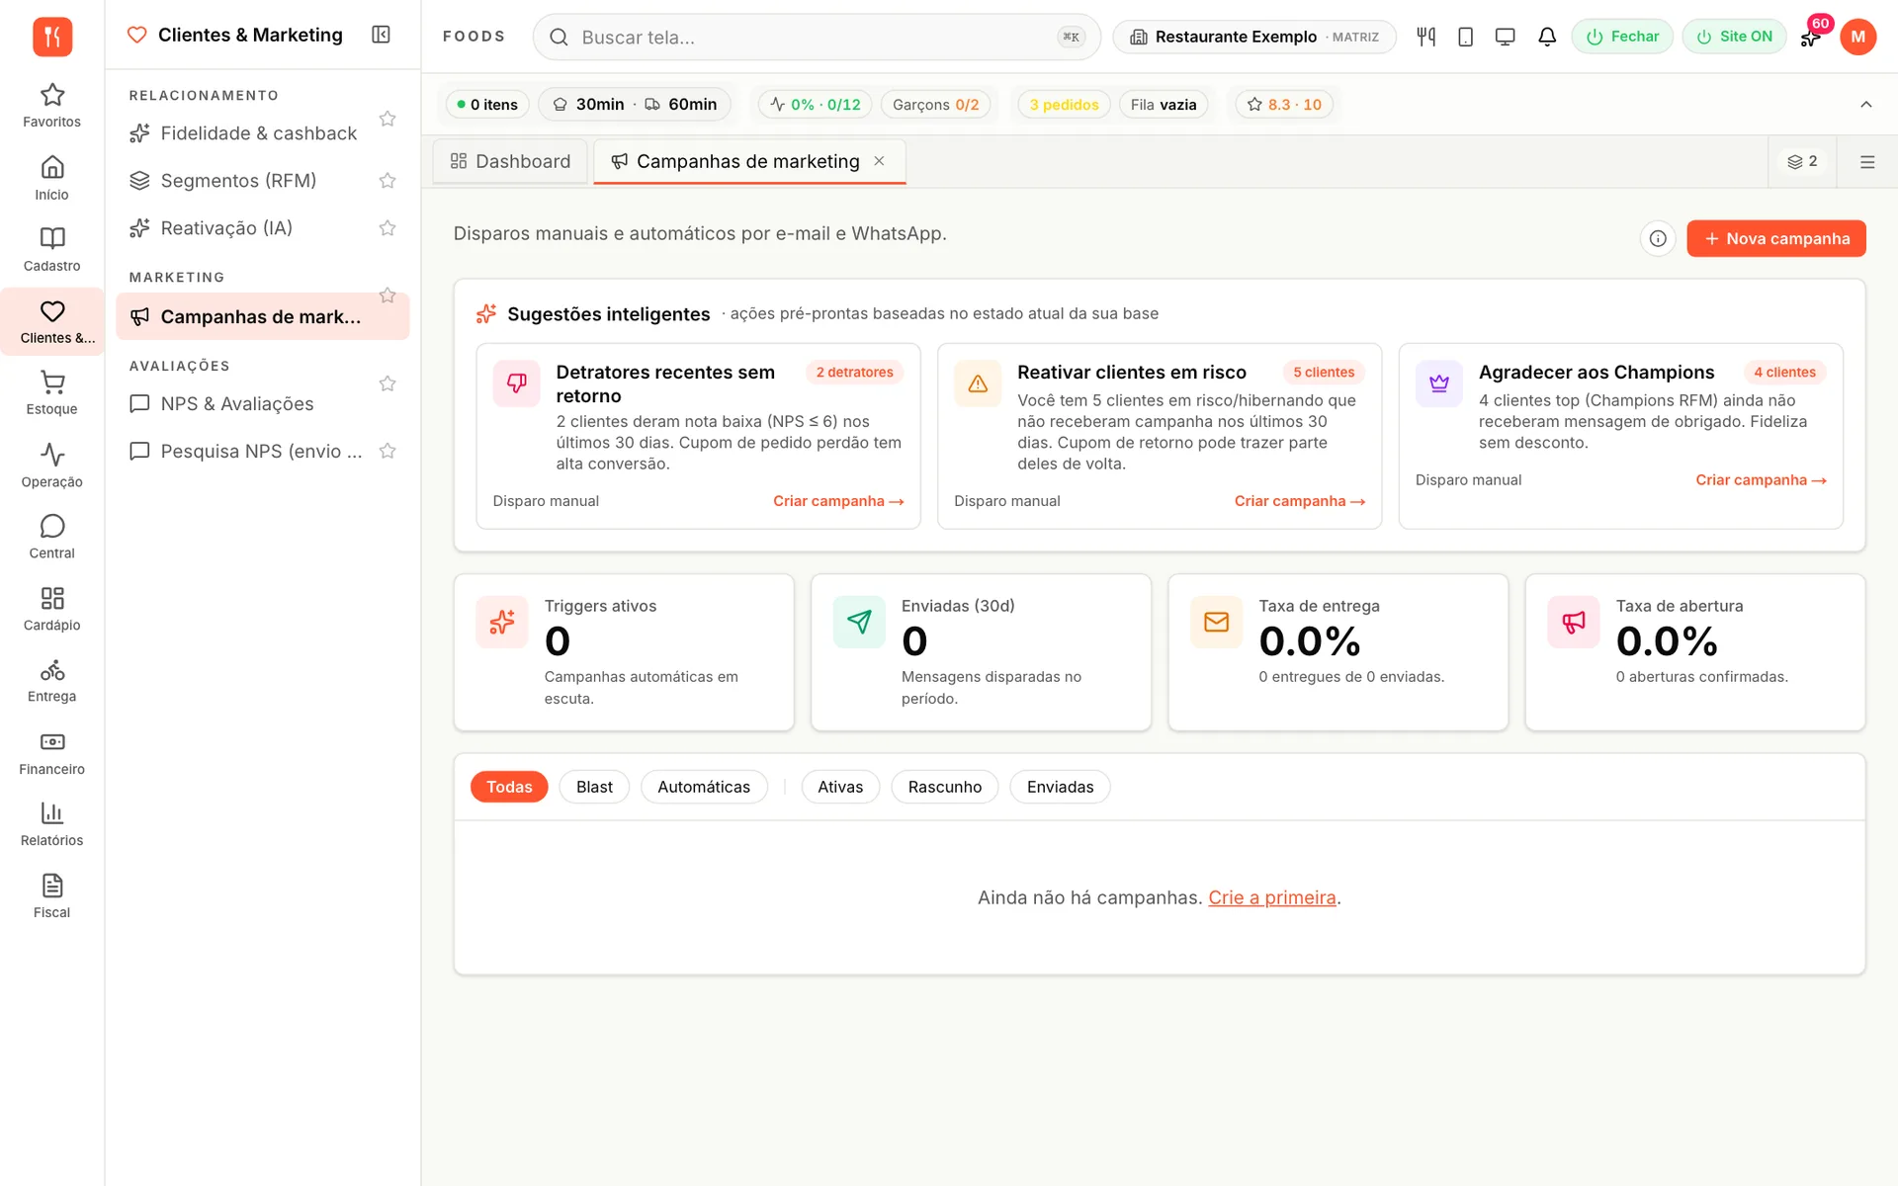Click the 8.3 · 10 rating chip
Image resolution: width=1898 pixels, height=1186 pixels.
pos(1284,104)
